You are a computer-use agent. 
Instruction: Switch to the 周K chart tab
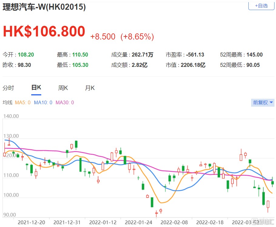pos(63,88)
